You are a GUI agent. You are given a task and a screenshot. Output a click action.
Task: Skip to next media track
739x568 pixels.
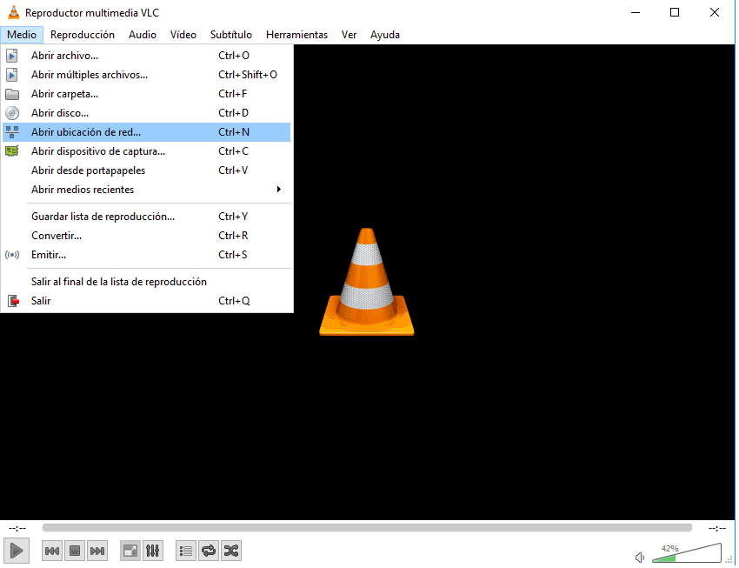pyautogui.click(x=97, y=551)
